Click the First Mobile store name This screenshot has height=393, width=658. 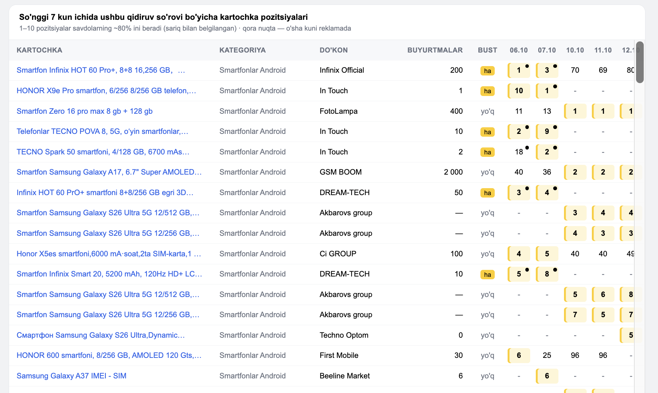(339, 355)
